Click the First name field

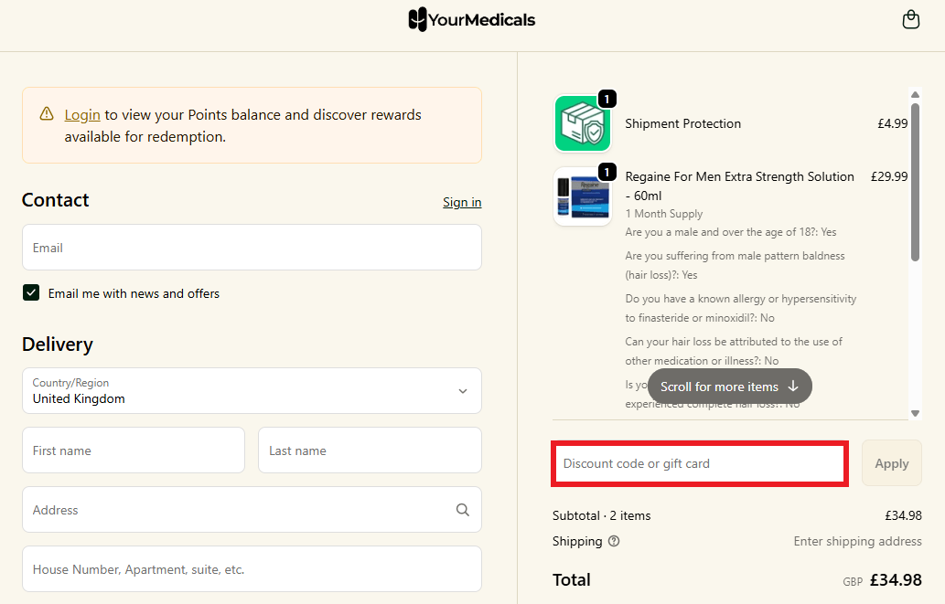[133, 450]
